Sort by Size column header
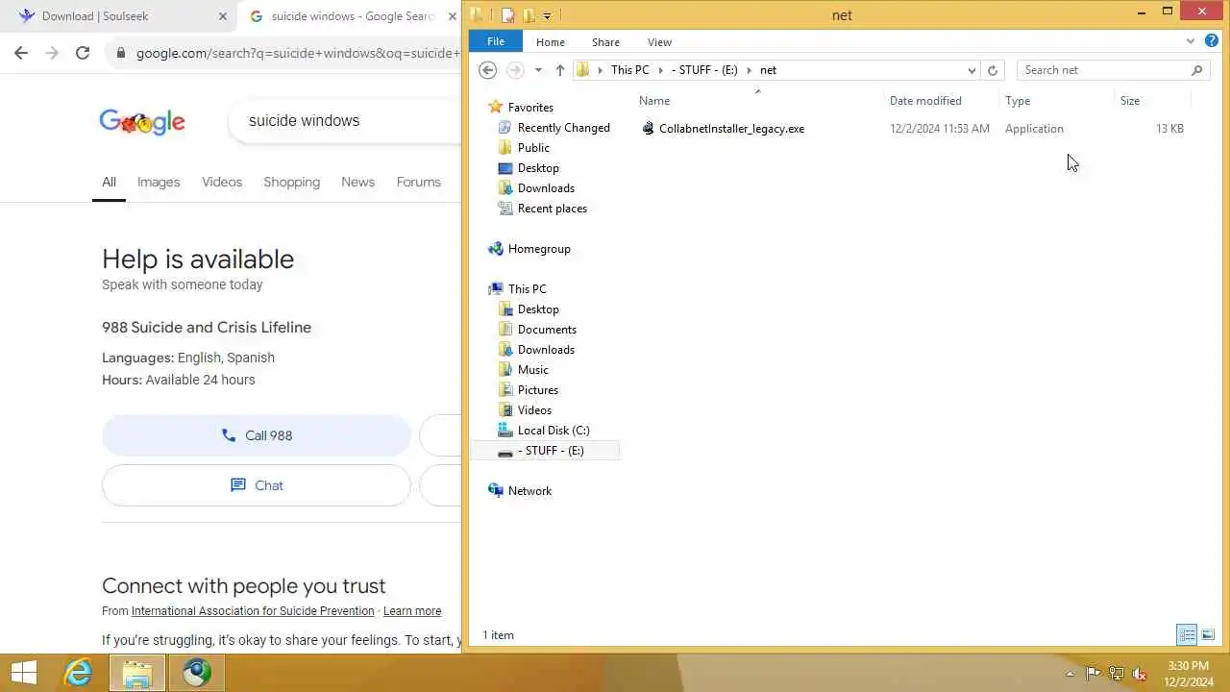The width and height of the screenshot is (1230, 692). [x=1130, y=101]
